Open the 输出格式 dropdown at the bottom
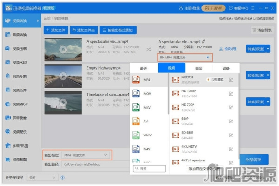 (86, 155)
